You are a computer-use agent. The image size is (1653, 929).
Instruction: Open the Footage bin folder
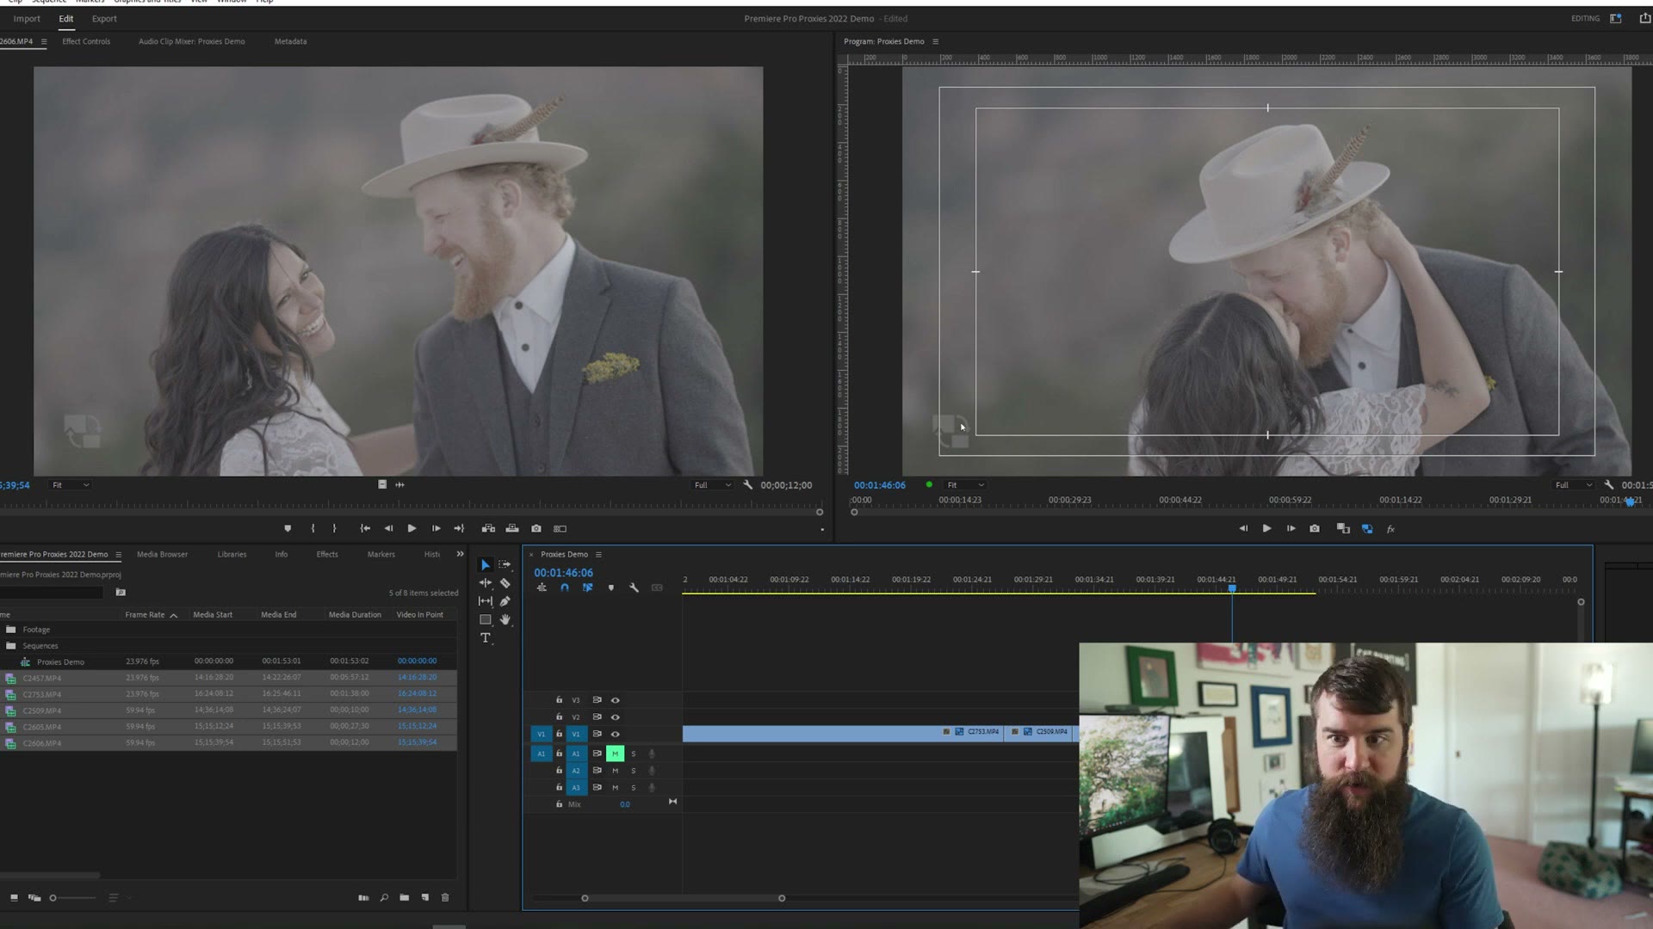(36, 630)
